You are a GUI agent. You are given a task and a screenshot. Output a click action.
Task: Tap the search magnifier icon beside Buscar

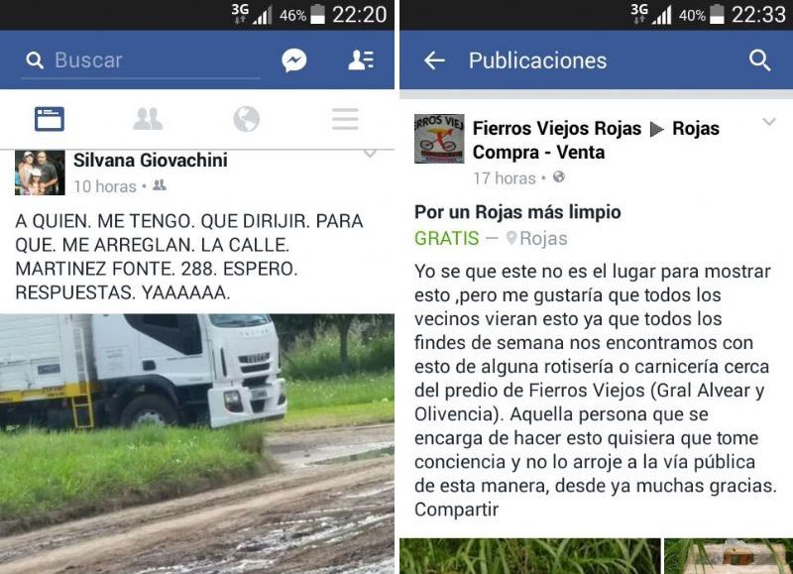pyautogui.click(x=35, y=60)
